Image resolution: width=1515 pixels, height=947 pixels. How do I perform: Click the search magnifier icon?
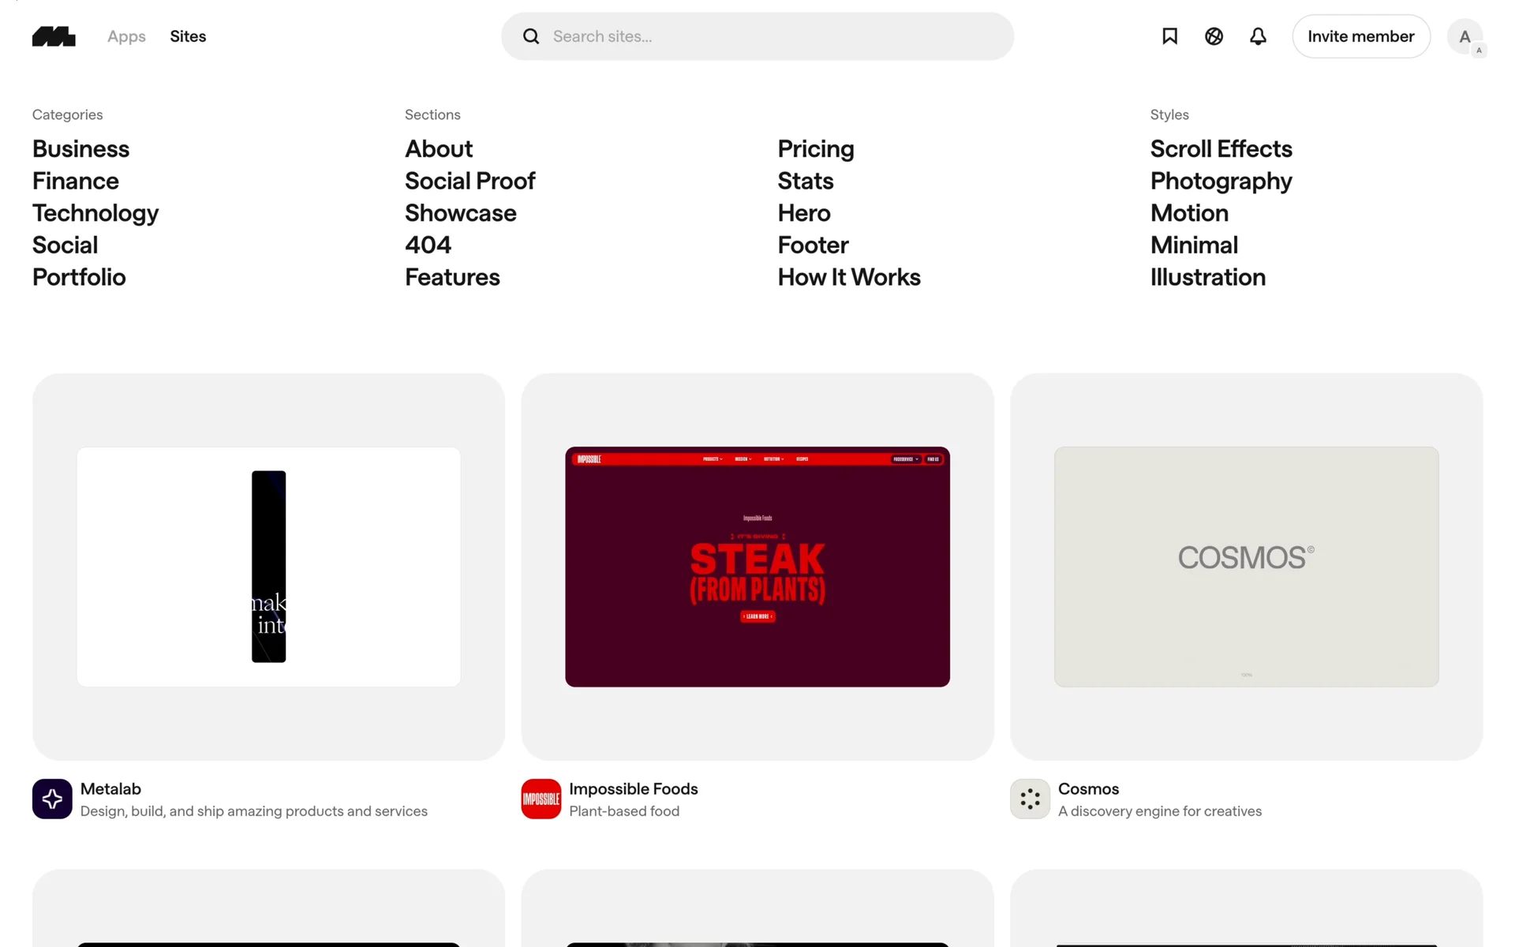pos(531,36)
